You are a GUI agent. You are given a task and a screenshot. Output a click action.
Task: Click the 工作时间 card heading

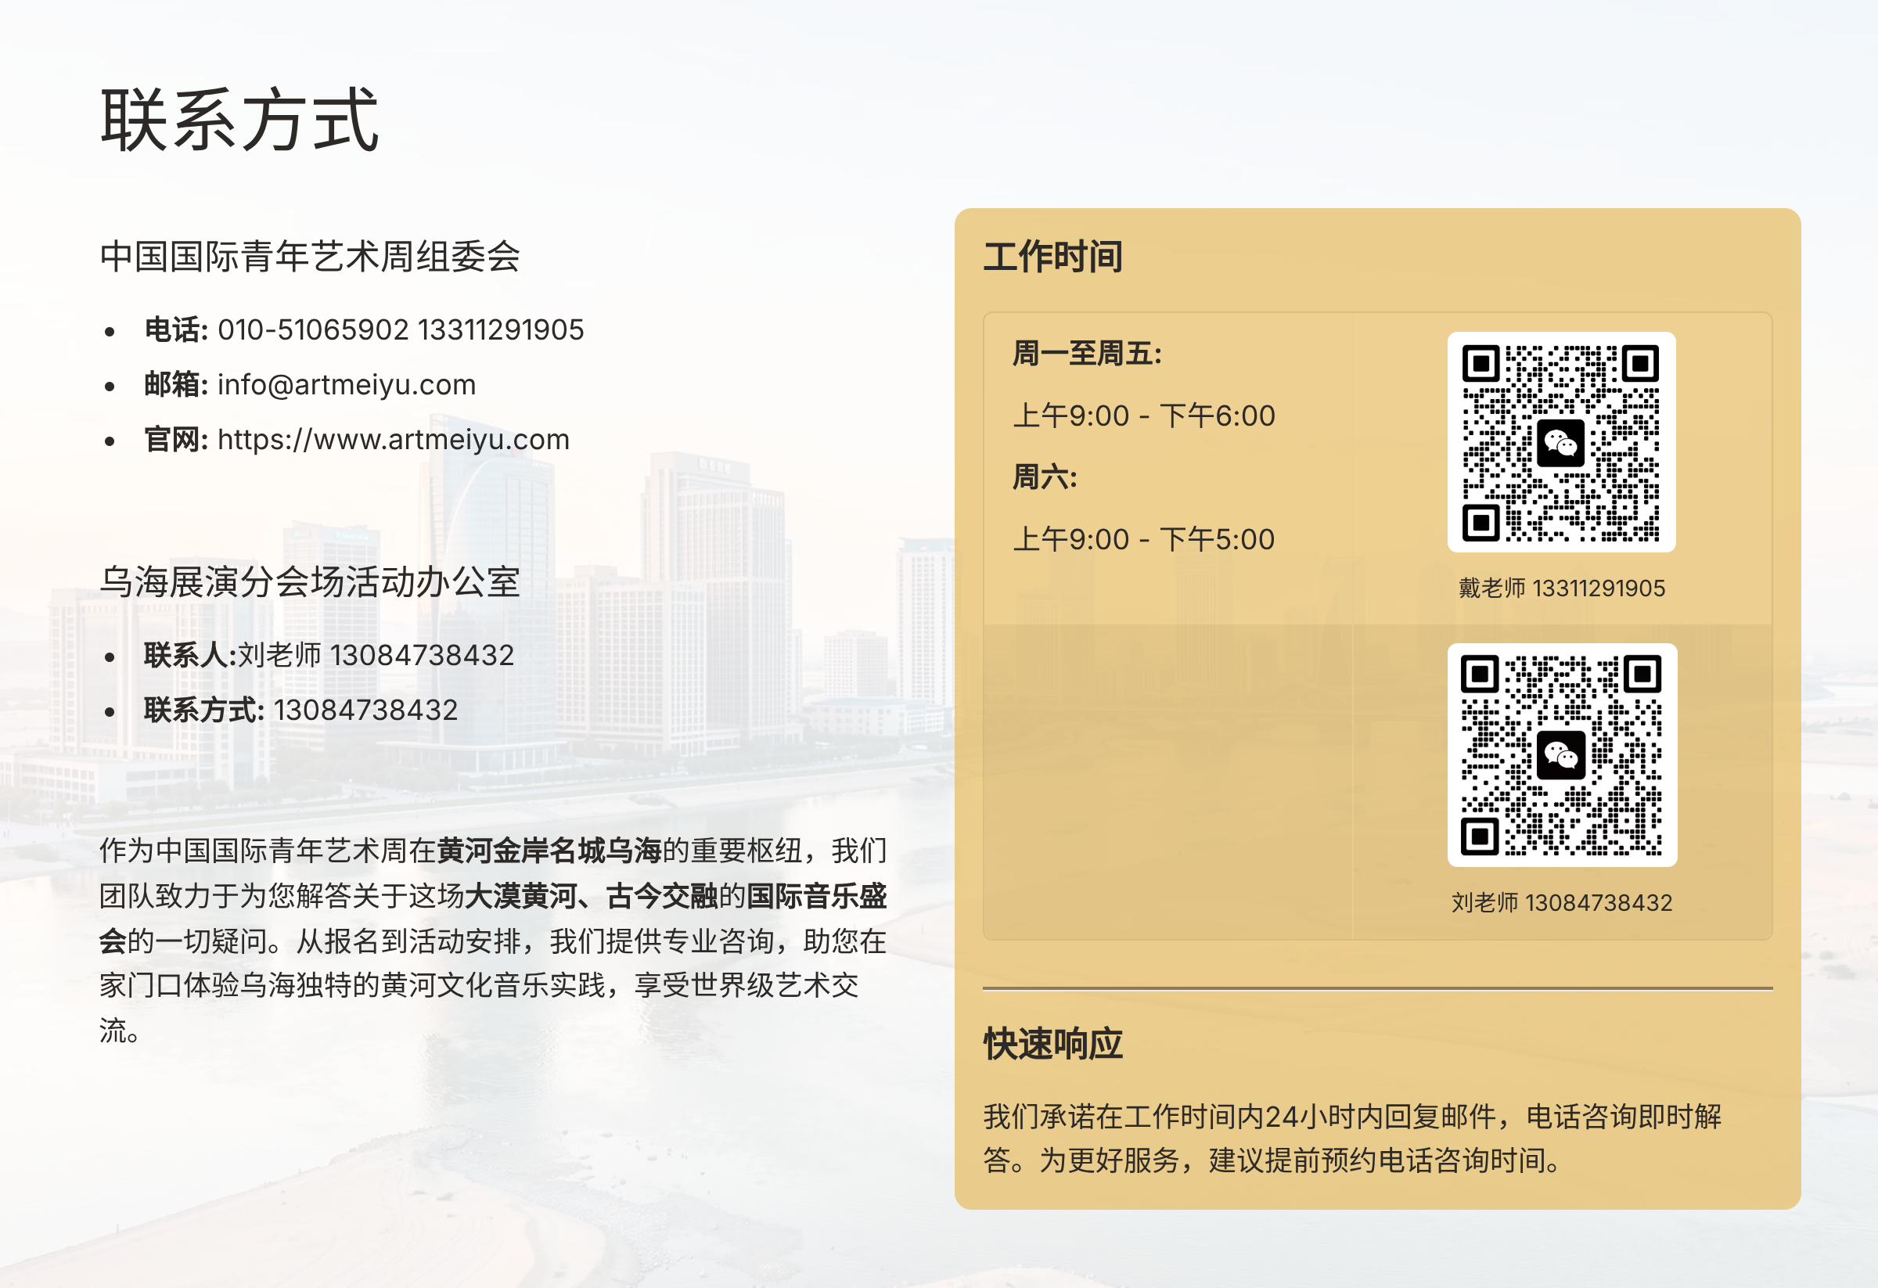(x=1052, y=256)
